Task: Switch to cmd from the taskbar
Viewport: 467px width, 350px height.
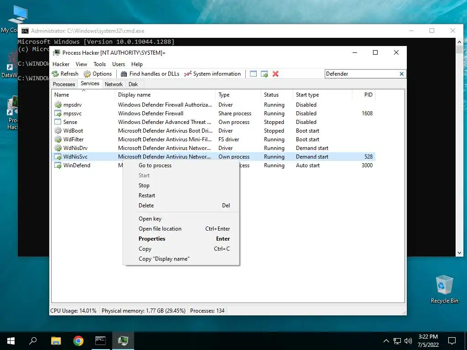Action: point(100,341)
